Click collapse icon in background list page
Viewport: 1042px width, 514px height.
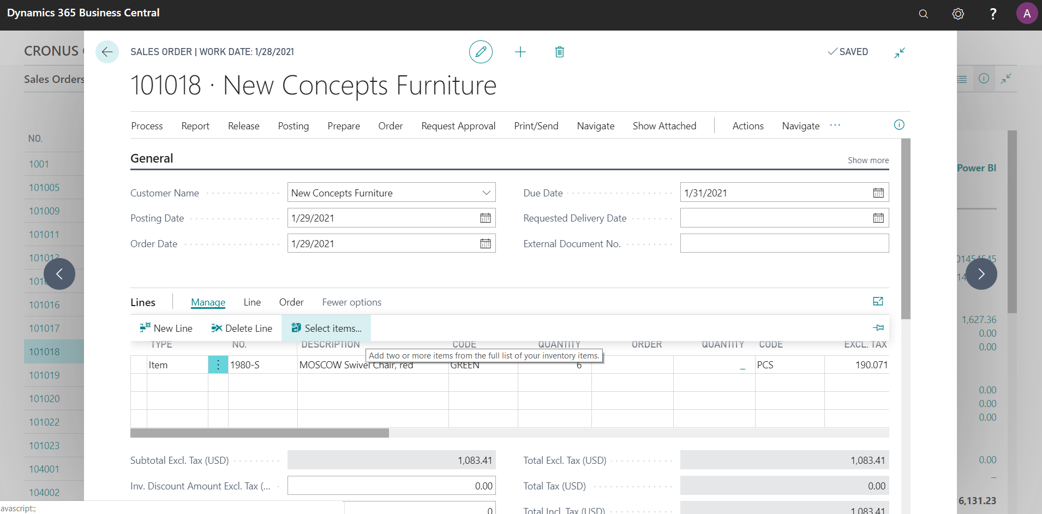coord(1006,79)
